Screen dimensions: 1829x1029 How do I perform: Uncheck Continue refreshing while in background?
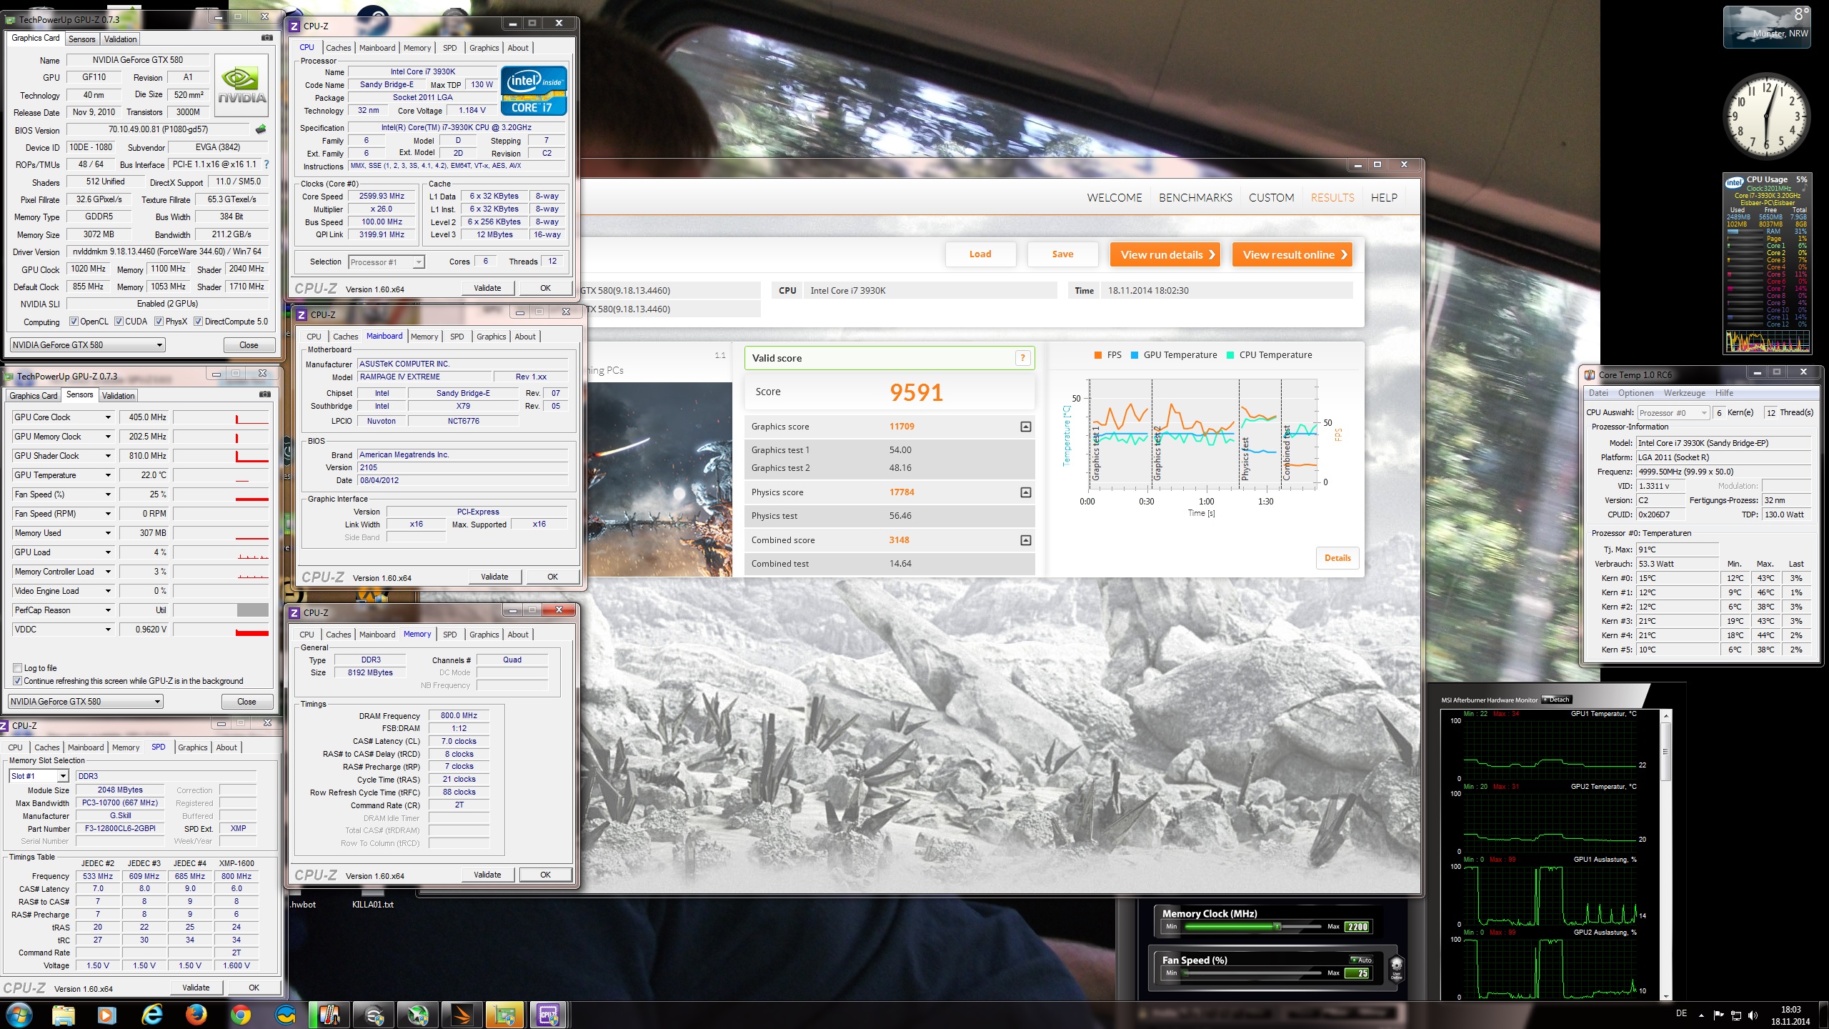(x=17, y=681)
